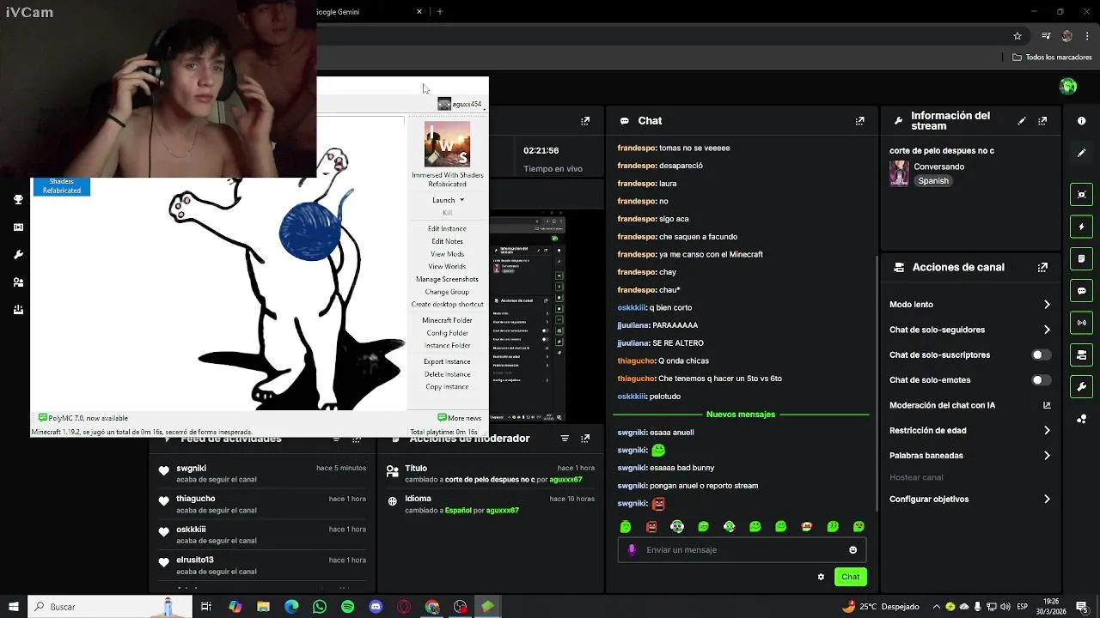Open Discord from the taskbar
Viewport: 1100px width, 618px height.
coord(376,607)
